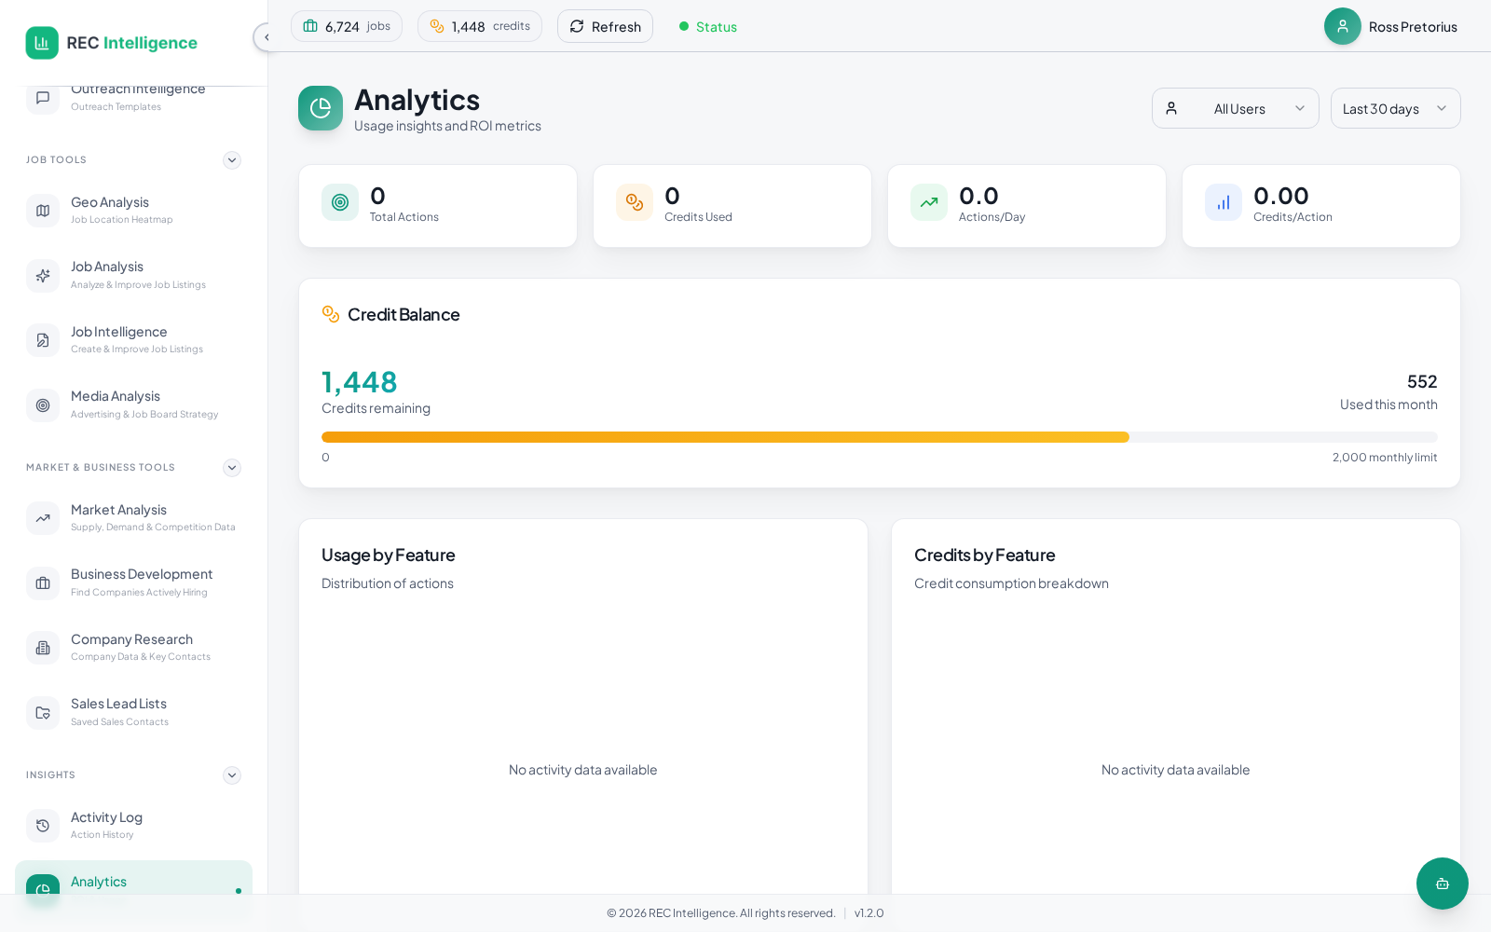Click the Credit Balance coins icon
Viewport: 1491px width, 932px height.
331,314
